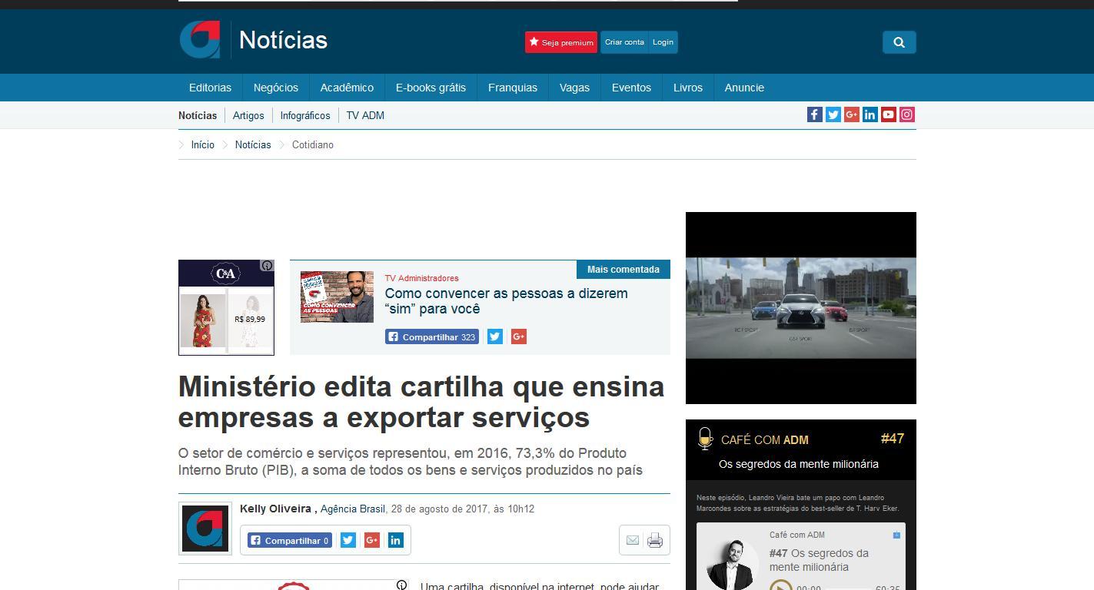The height and width of the screenshot is (590, 1094).
Task: Click the Notícias header title
Action: click(283, 40)
